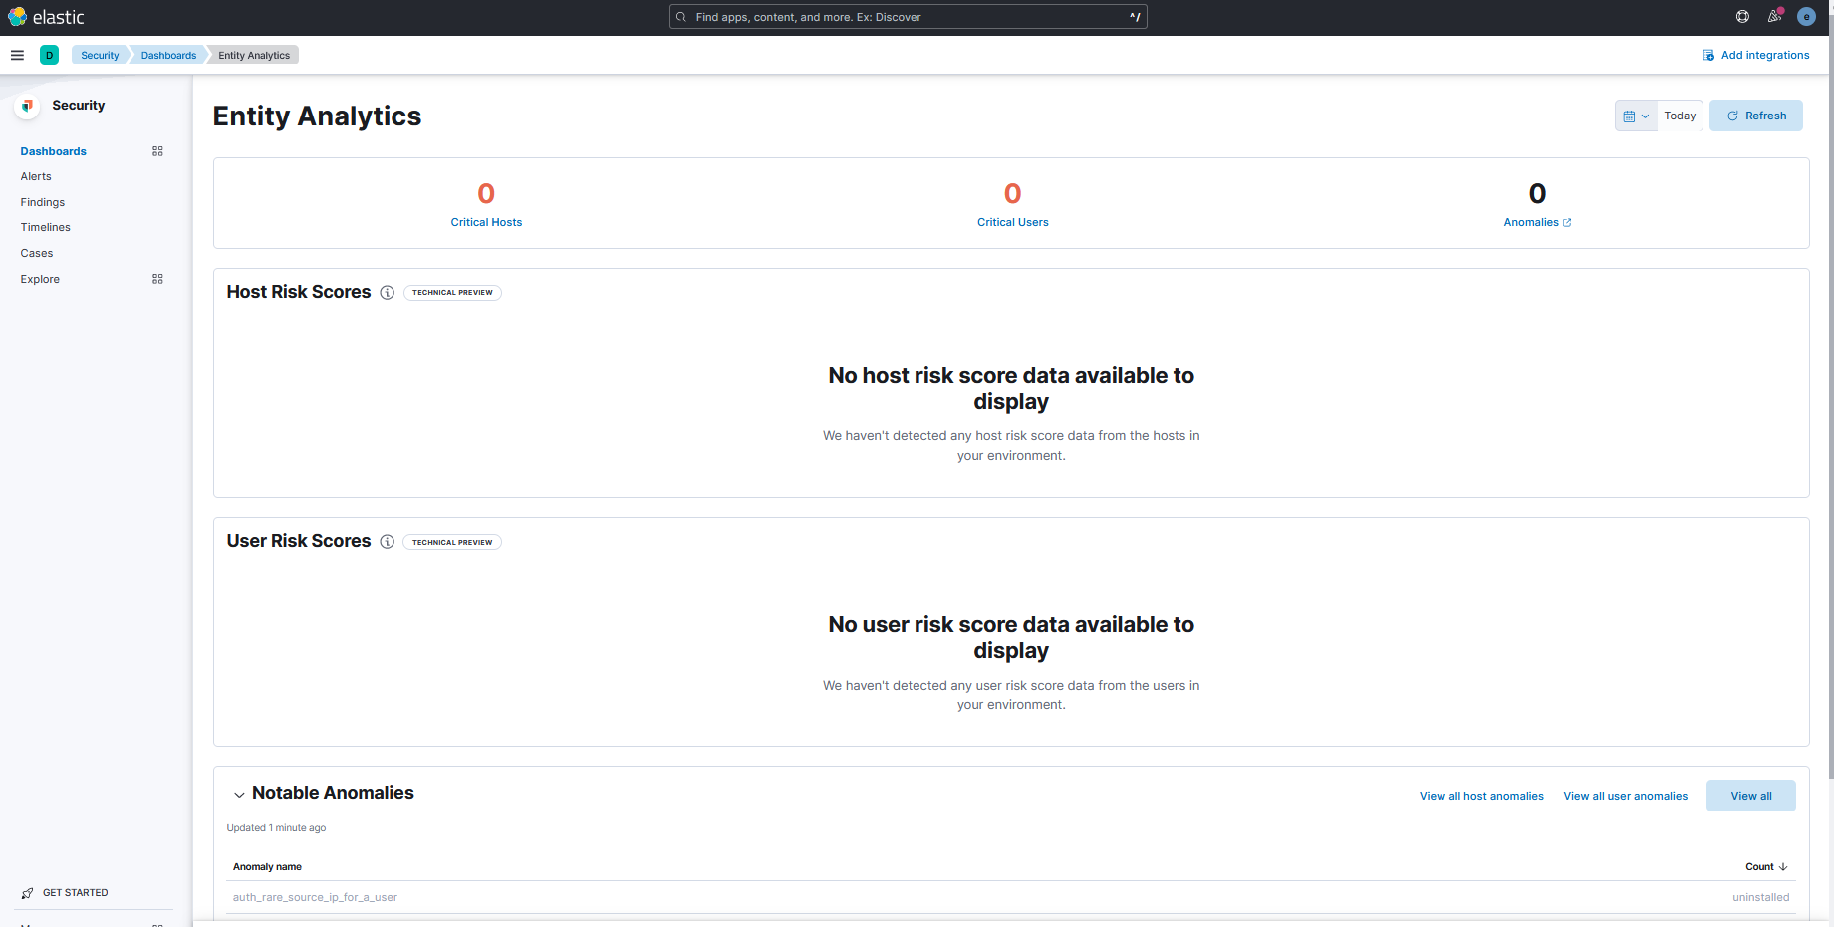
Task: Open View all user anomalies link
Action: tap(1625, 796)
